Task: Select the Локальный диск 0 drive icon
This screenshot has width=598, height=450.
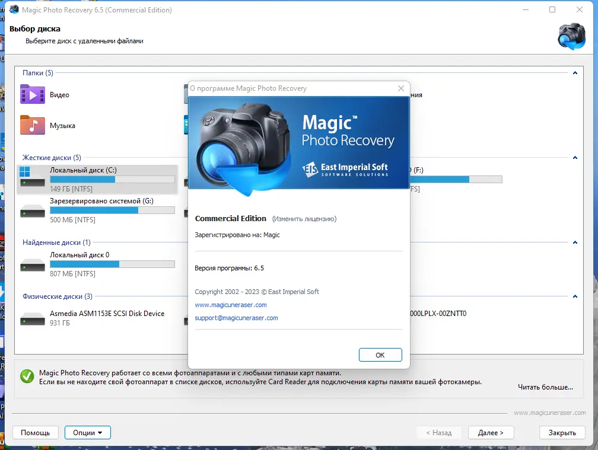Action: pyautogui.click(x=33, y=265)
